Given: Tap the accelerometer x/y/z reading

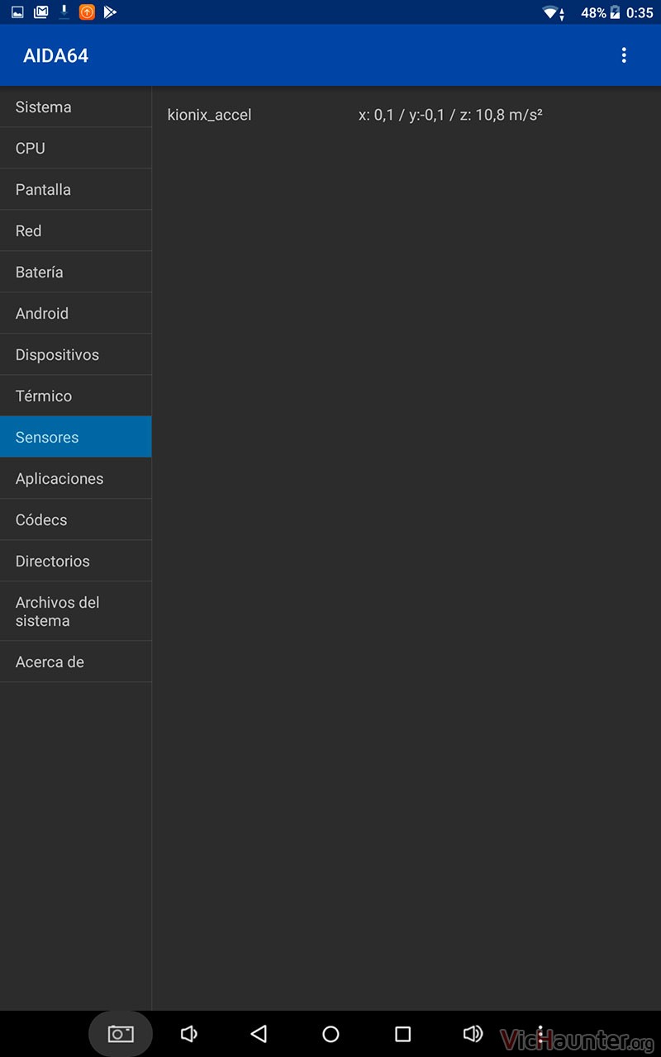Looking at the screenshot, I should [x=450, y=115].
